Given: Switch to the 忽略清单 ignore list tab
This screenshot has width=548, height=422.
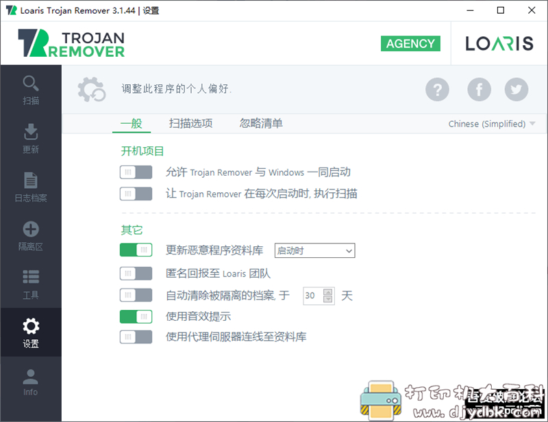Looking at the screenshot, I should 261,123.
